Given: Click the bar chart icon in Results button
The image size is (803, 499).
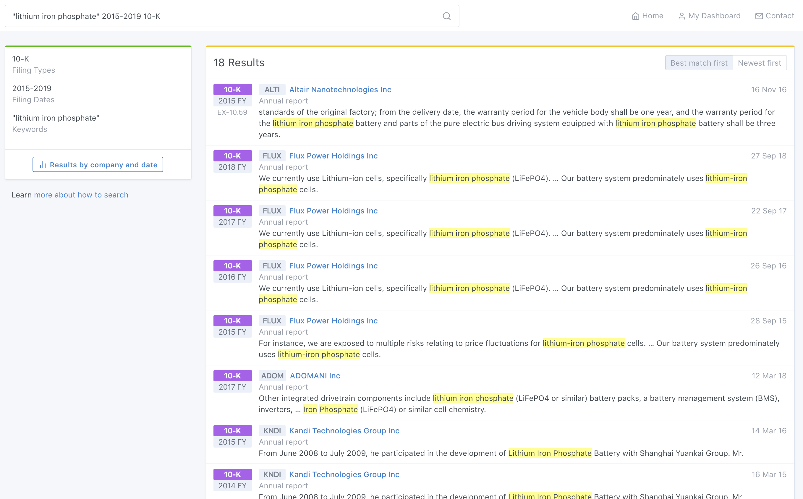Looking at the screenshot, I should [43, 165].
